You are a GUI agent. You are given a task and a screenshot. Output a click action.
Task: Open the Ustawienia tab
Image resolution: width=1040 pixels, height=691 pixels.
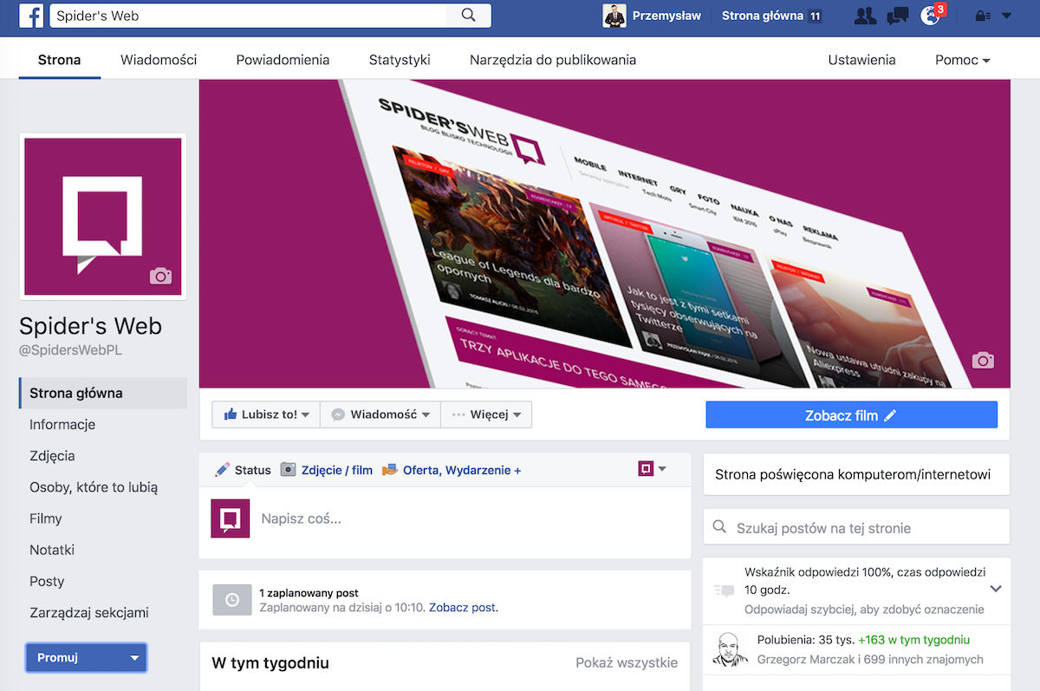861,60
